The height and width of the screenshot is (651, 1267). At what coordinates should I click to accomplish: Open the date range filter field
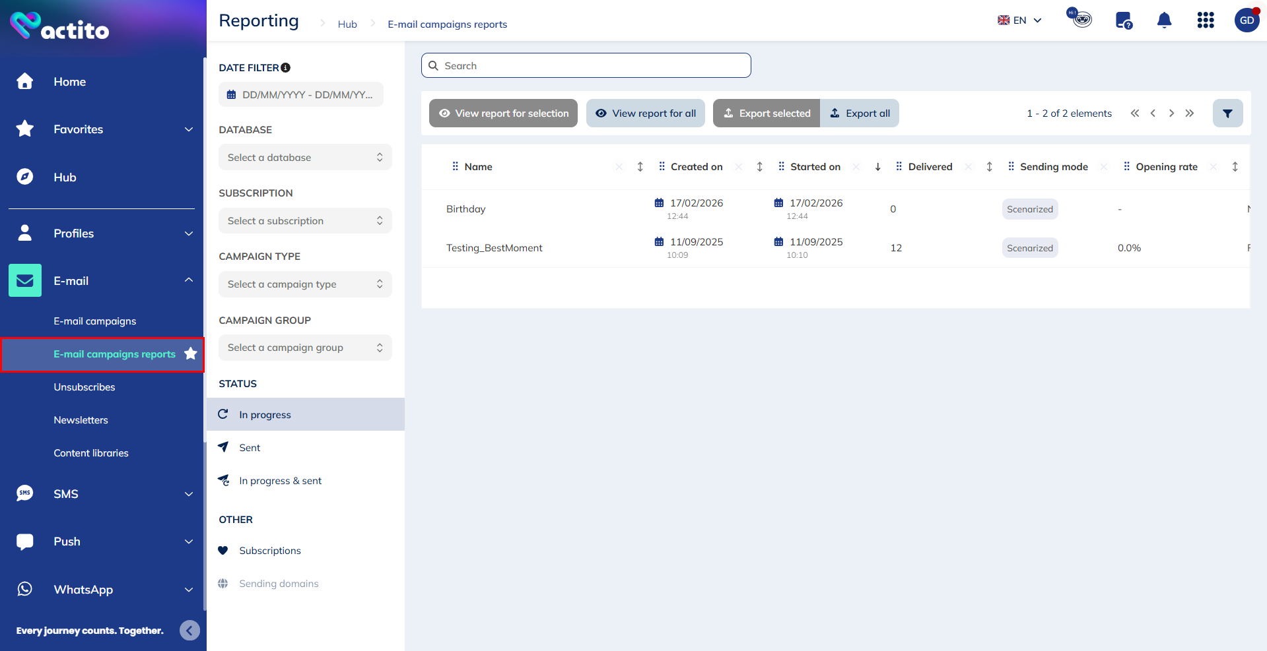[x=301, y=95]
